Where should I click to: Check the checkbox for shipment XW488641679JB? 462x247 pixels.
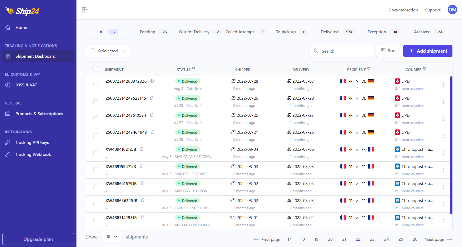[x=96, y=187]
